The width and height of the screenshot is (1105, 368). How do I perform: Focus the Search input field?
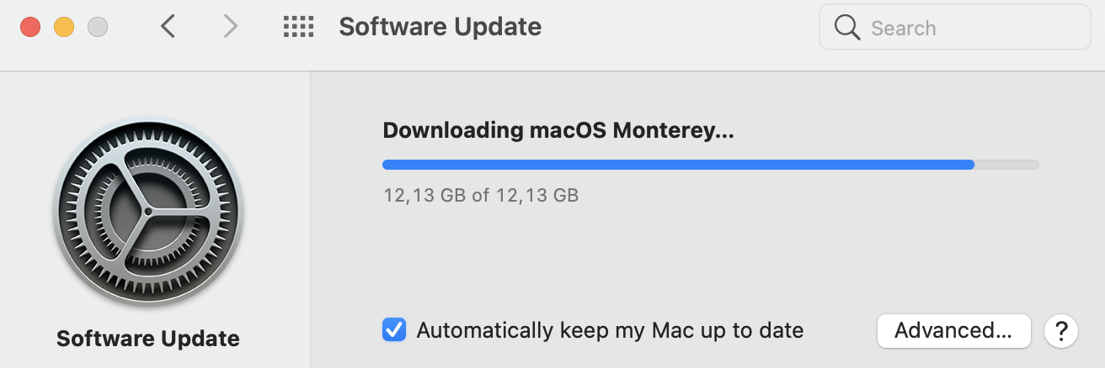click(954, 28)
